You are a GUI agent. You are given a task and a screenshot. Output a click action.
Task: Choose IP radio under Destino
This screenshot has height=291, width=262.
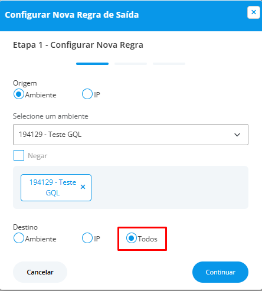(87, 238)
